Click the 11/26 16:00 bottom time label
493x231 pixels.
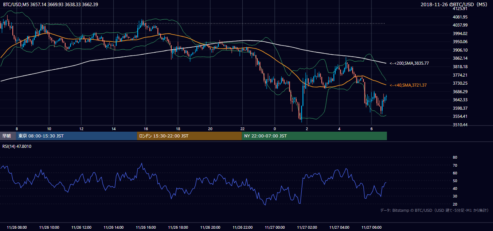click(x=146, y=228)
